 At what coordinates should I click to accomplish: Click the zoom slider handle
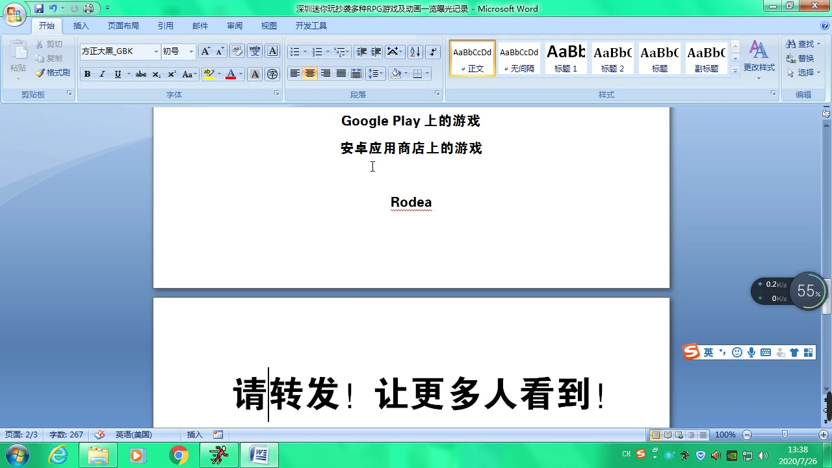785,434
